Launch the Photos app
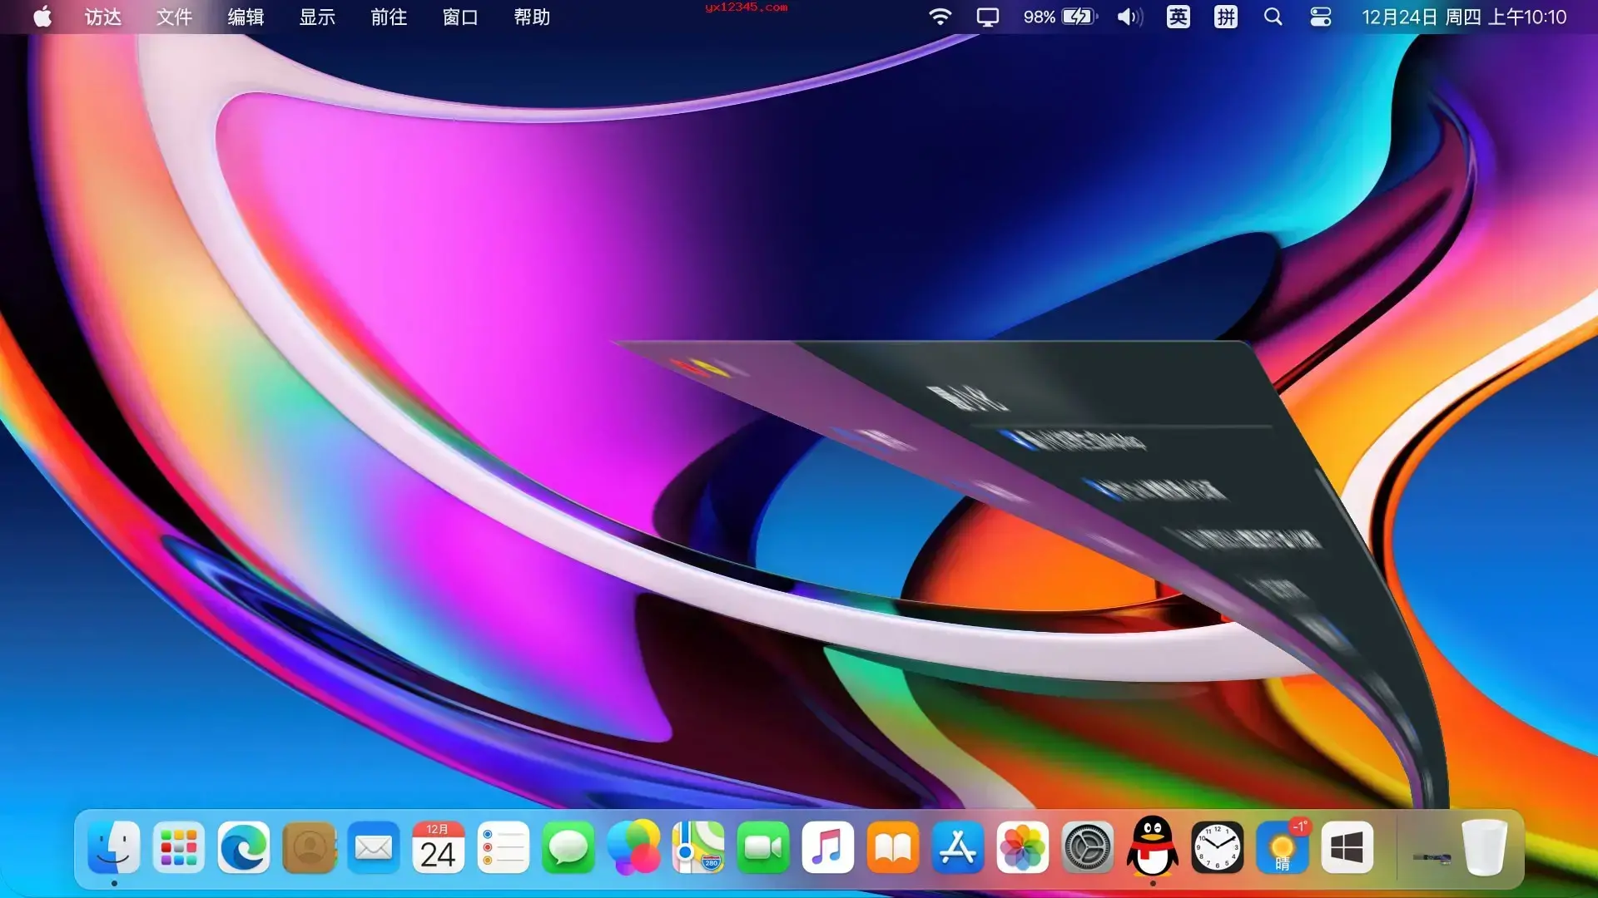This screenshot has width=1598, height=898. (1023, 847)
